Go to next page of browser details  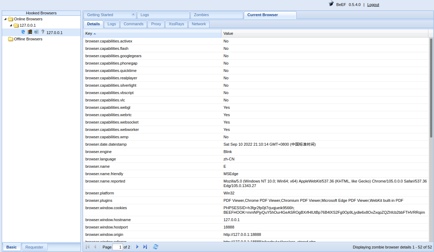click(137, 247)
